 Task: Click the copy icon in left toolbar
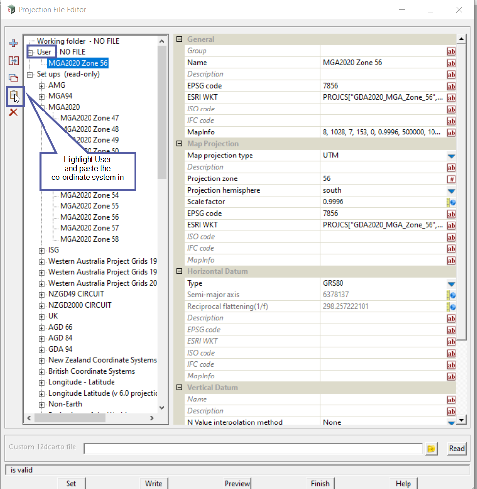[x=14, y=78]
